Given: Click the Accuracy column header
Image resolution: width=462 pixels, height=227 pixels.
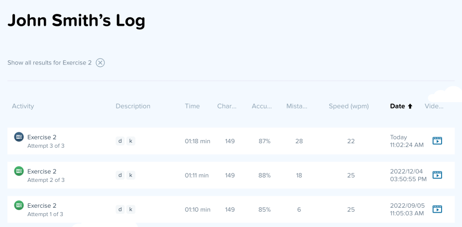Looking at the screenshot, I should pos(262,106).
